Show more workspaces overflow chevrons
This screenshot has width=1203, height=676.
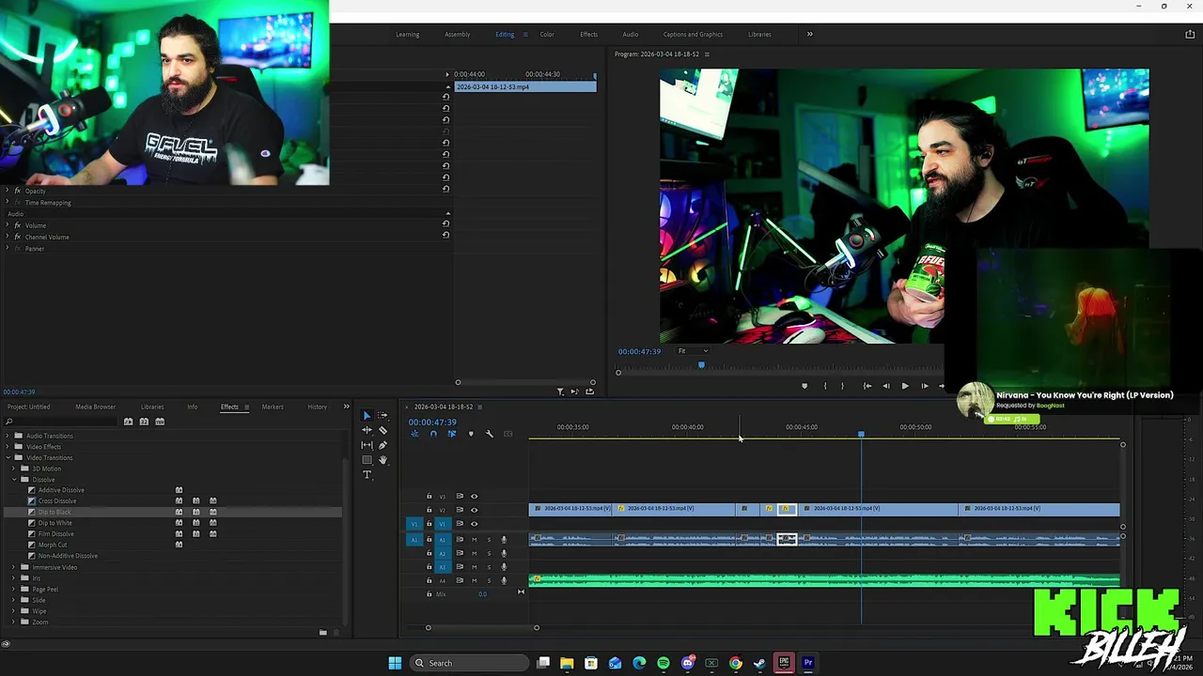(809, 34)
